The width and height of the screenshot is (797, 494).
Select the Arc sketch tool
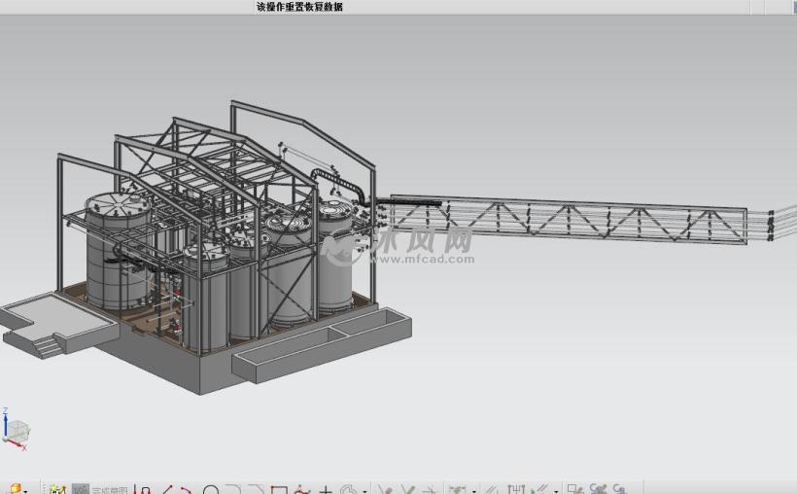click(186, 490)
